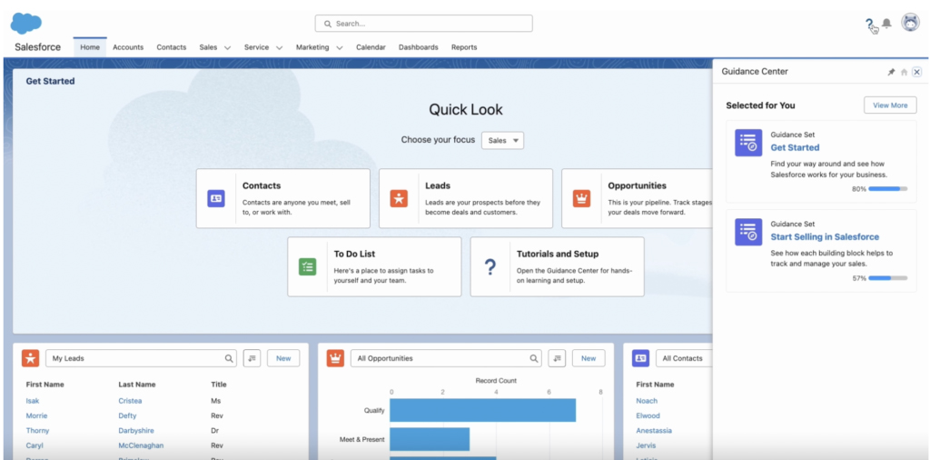This screenshot has width=930, height=460.
Task: Click the sort icon beside All Opportunities
Action: [x=557, y=358]
